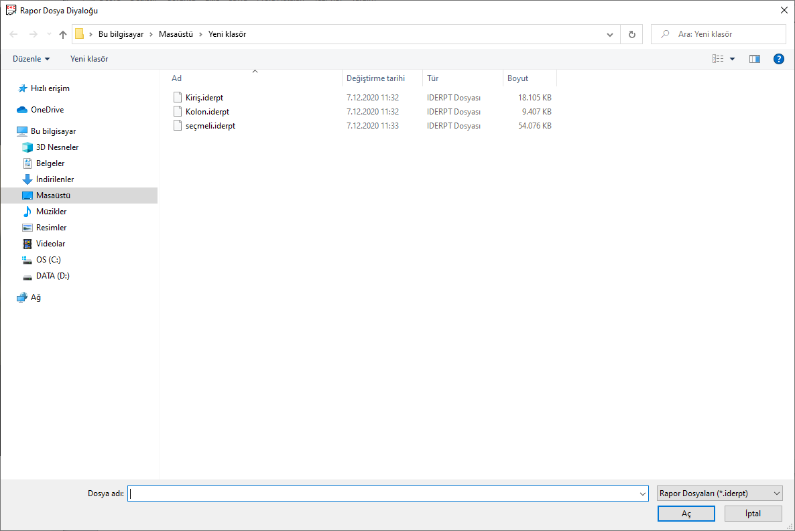Open Videolar in the sidebar

(51, 244)
